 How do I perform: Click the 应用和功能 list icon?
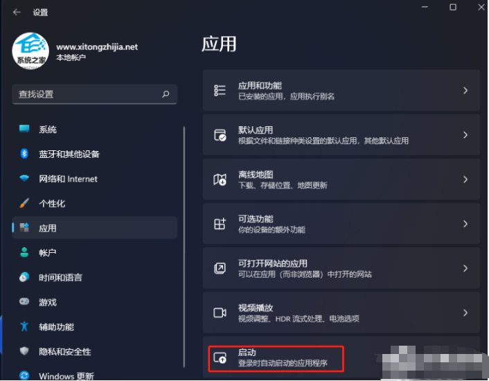(x=220, y=91)
